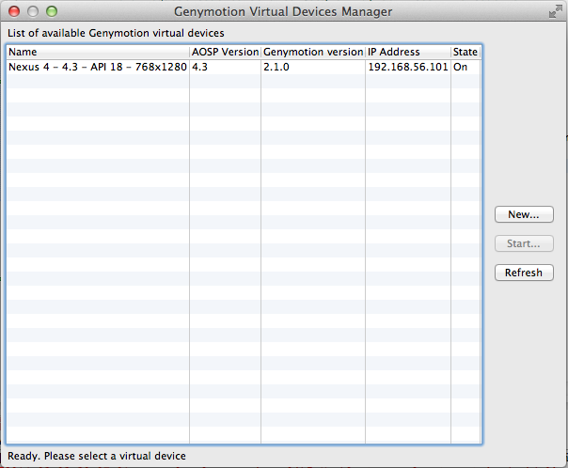Click the 'Ready. Please select a virtual device' status text
This screenshot has width=568, height=468.
click(x=97, y=456)
